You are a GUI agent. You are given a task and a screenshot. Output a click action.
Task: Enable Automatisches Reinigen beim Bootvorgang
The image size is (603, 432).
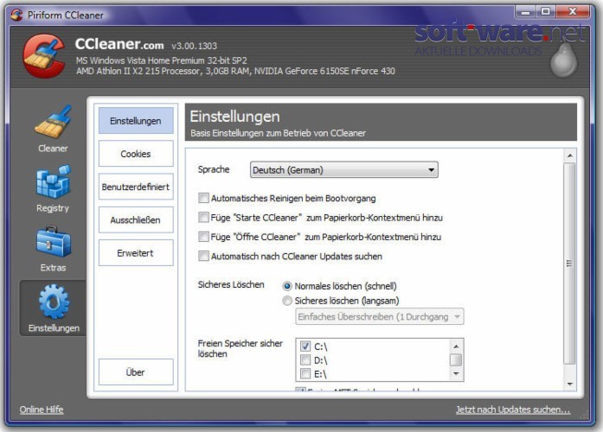pyautogui.click(x=203, y=198)
